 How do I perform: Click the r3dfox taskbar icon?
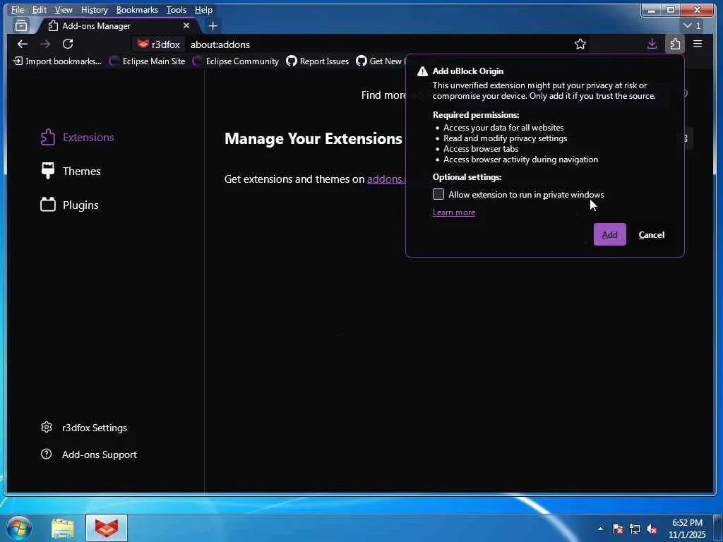click(x=107, y=528)
